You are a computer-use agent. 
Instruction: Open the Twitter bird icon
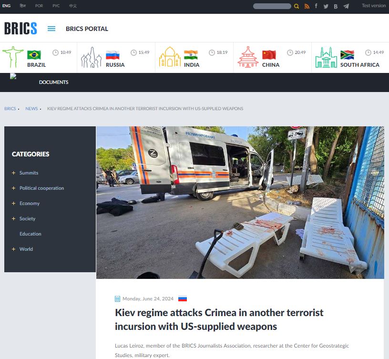coord(326,6)
